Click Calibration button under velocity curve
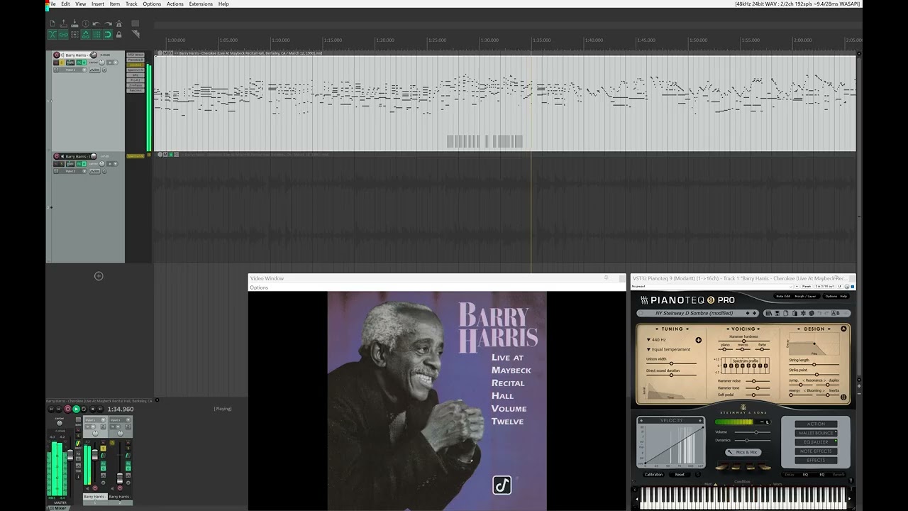This screenshot has width=908, height=511. tap(653, 474)
